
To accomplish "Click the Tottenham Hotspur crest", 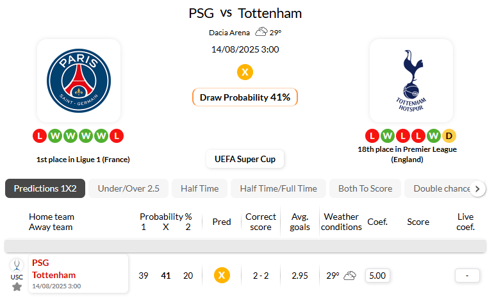I will tap(411, 80).
